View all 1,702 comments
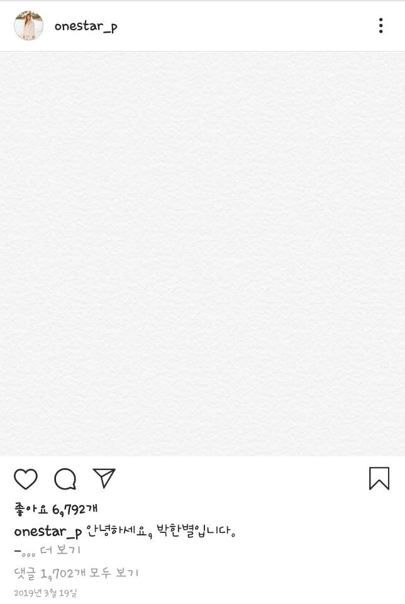405x604 pixels. pos(76,573)
